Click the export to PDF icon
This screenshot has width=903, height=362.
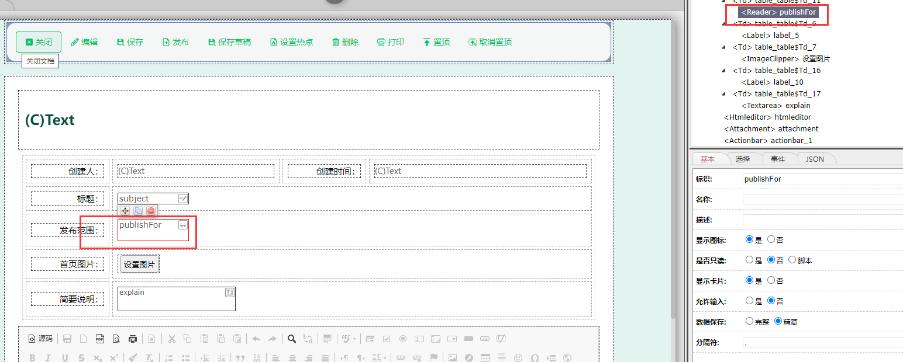click(99, 339)
